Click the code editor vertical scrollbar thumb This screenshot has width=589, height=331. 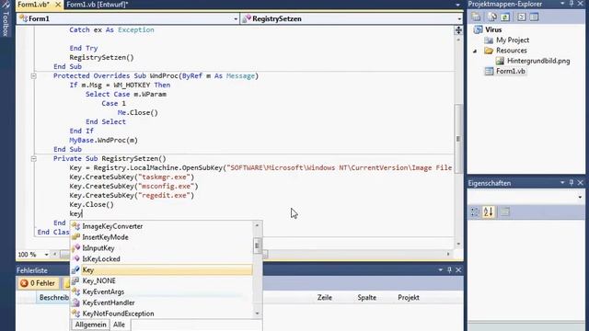pyautogui.click(x=458, y=139)
